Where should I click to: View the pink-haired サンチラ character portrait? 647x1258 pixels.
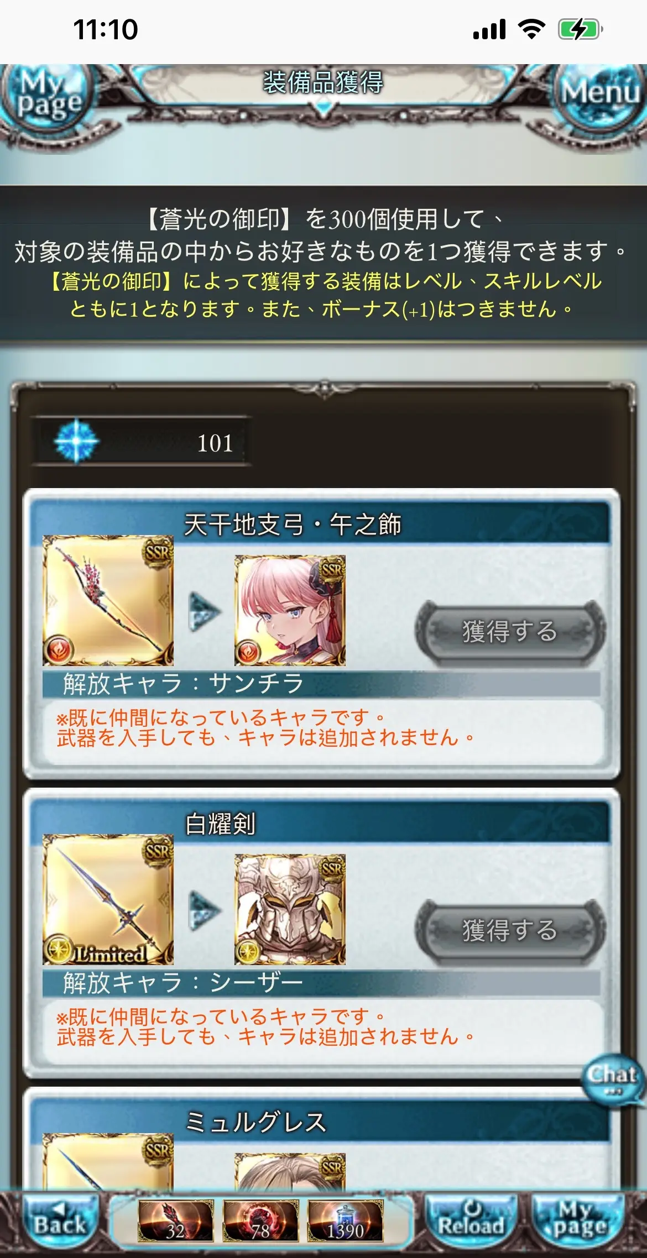coord(290,610)
